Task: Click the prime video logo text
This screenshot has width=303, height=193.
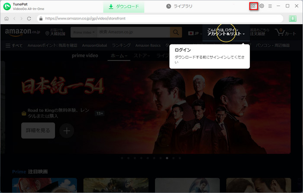Action: pos(85,55)
